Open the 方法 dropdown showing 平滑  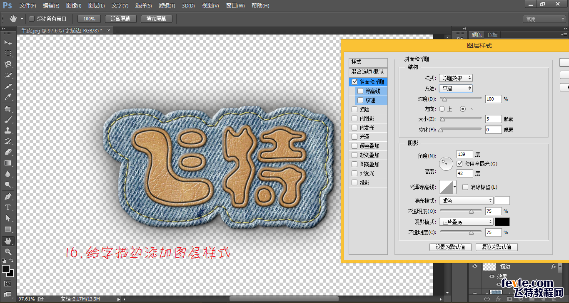click(456, 88)
